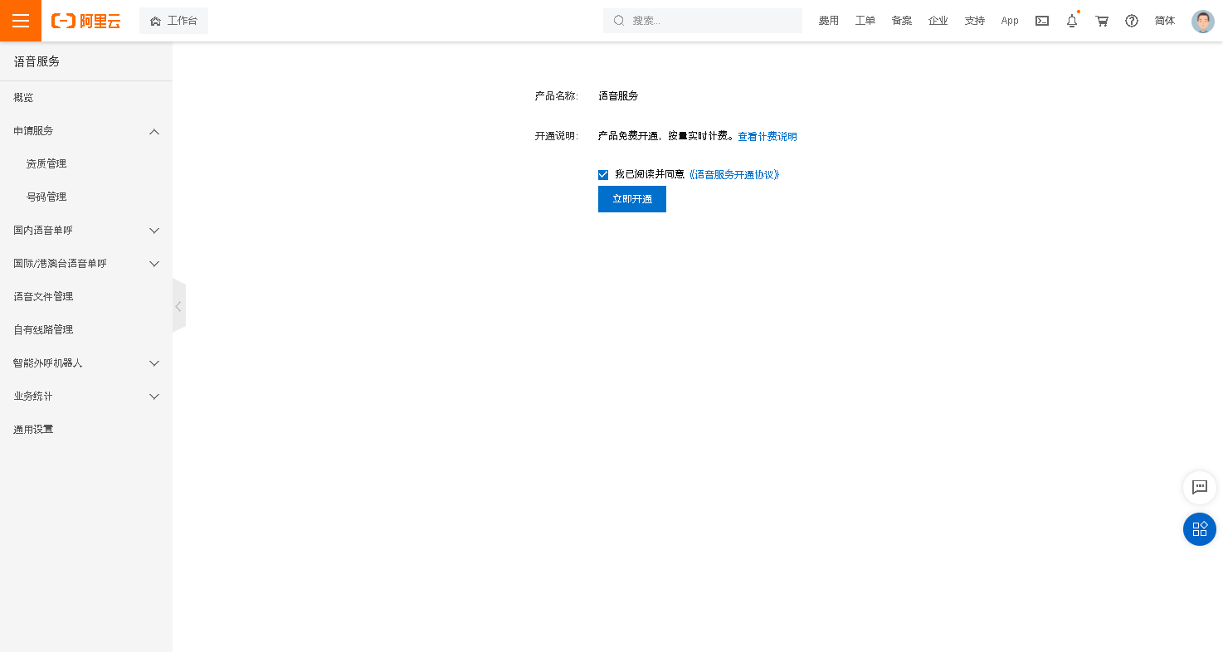Open the notifications bell
This screenshot has height=652, width=1223.
click(1072, 21)
